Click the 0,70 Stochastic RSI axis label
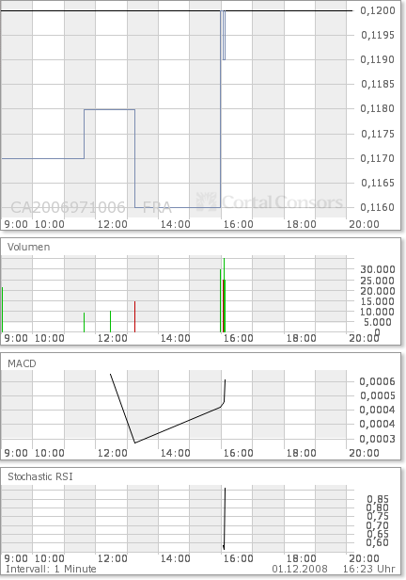The height and width of the screenshot is (580, 406). tap(378, 525)
